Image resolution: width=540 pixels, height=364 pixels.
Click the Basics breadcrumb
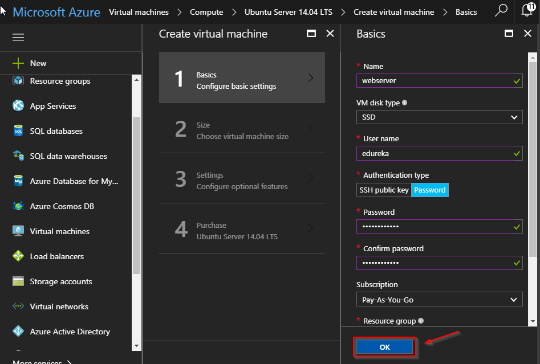[466, 12]
